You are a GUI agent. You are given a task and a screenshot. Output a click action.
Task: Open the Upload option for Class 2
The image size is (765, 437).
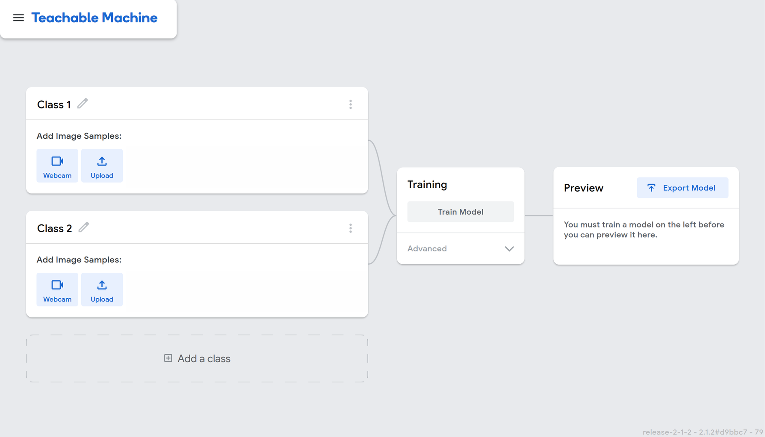click(101, 289)
